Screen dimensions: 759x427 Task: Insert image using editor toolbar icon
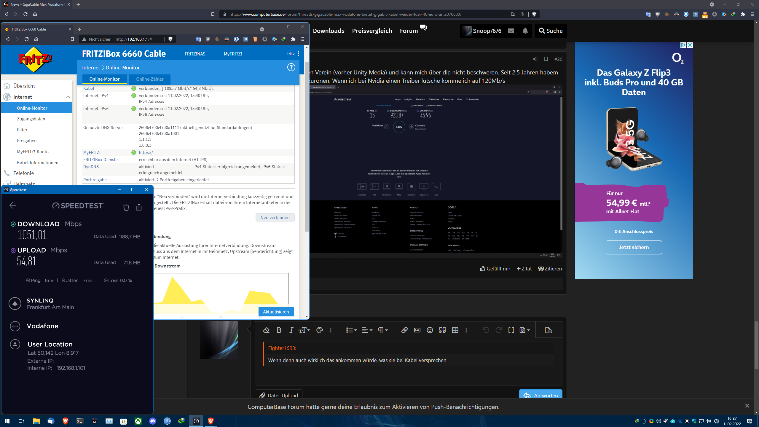click(417, 330)
